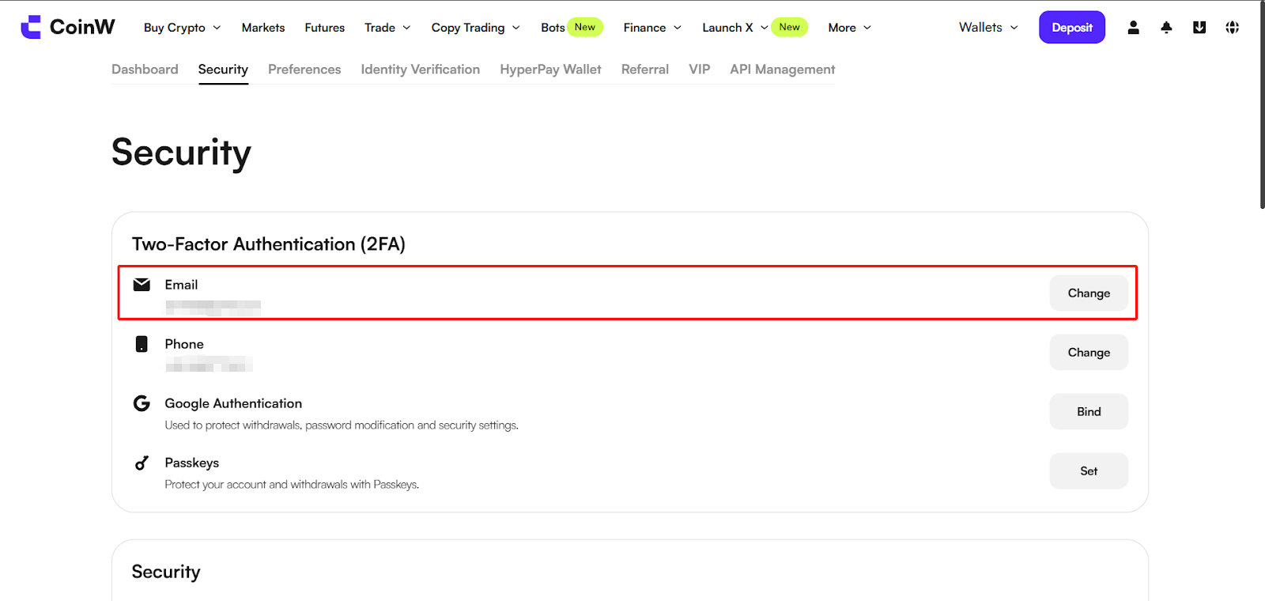1265x601 pixels.
Task: Click Bind for Google Authentication
Action: tap(1089, 412)
